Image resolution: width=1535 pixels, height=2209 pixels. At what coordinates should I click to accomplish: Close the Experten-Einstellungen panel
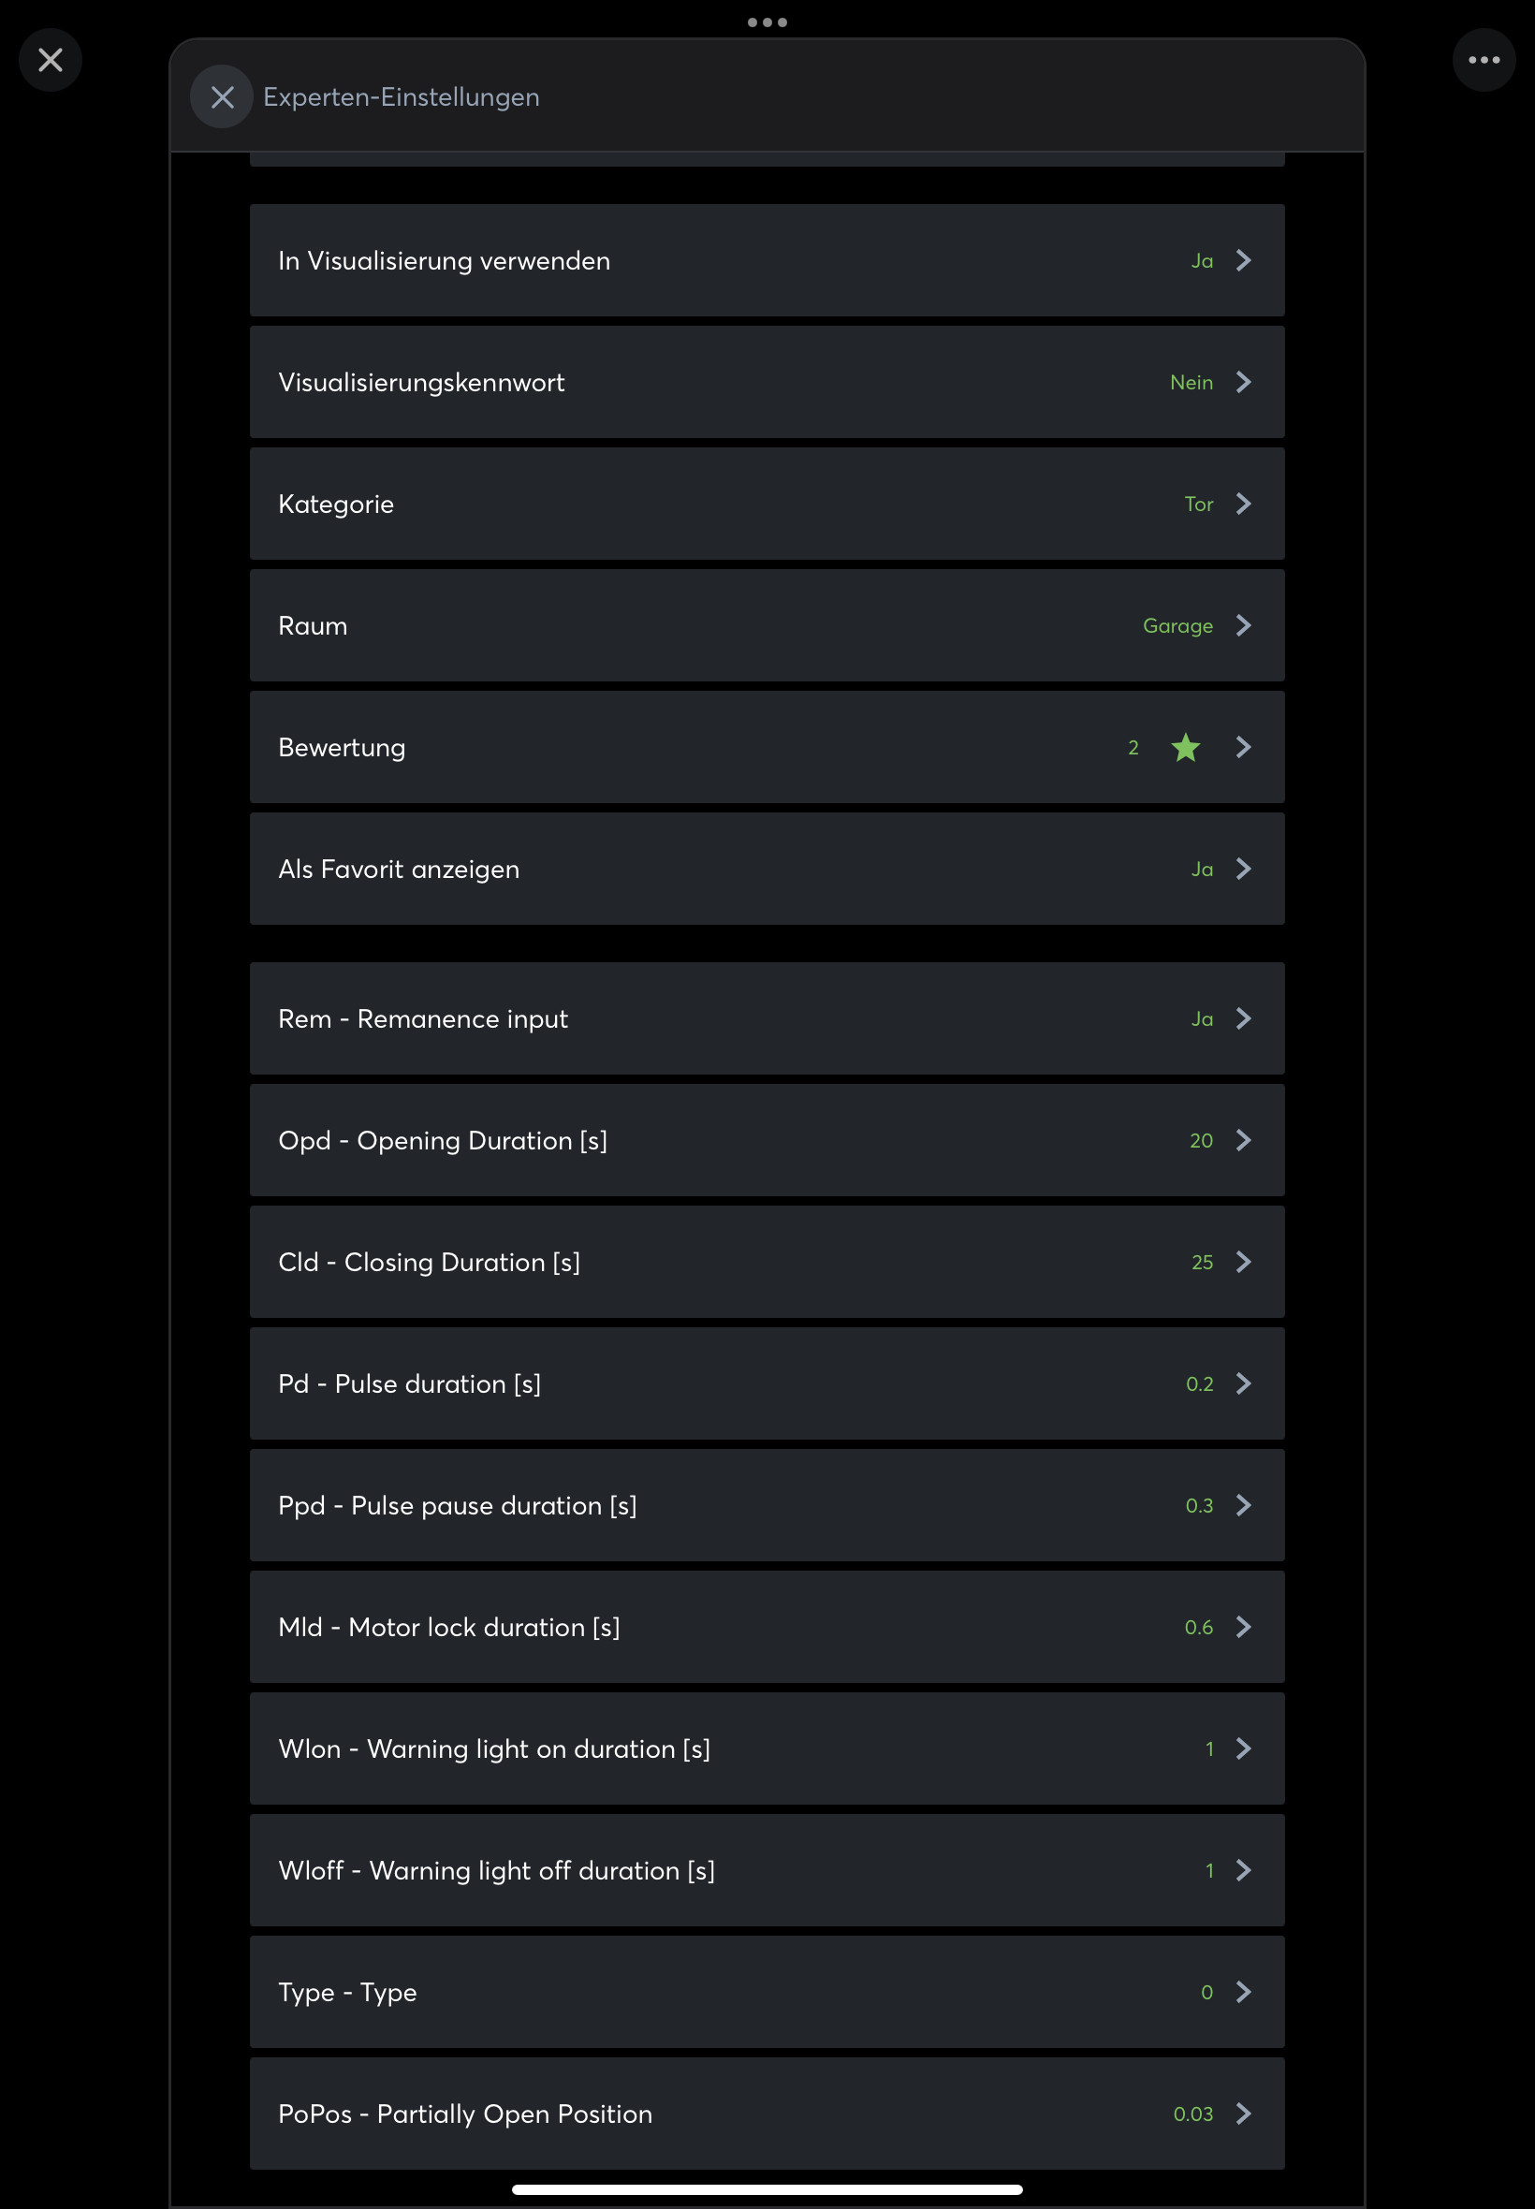coord(222,97)
